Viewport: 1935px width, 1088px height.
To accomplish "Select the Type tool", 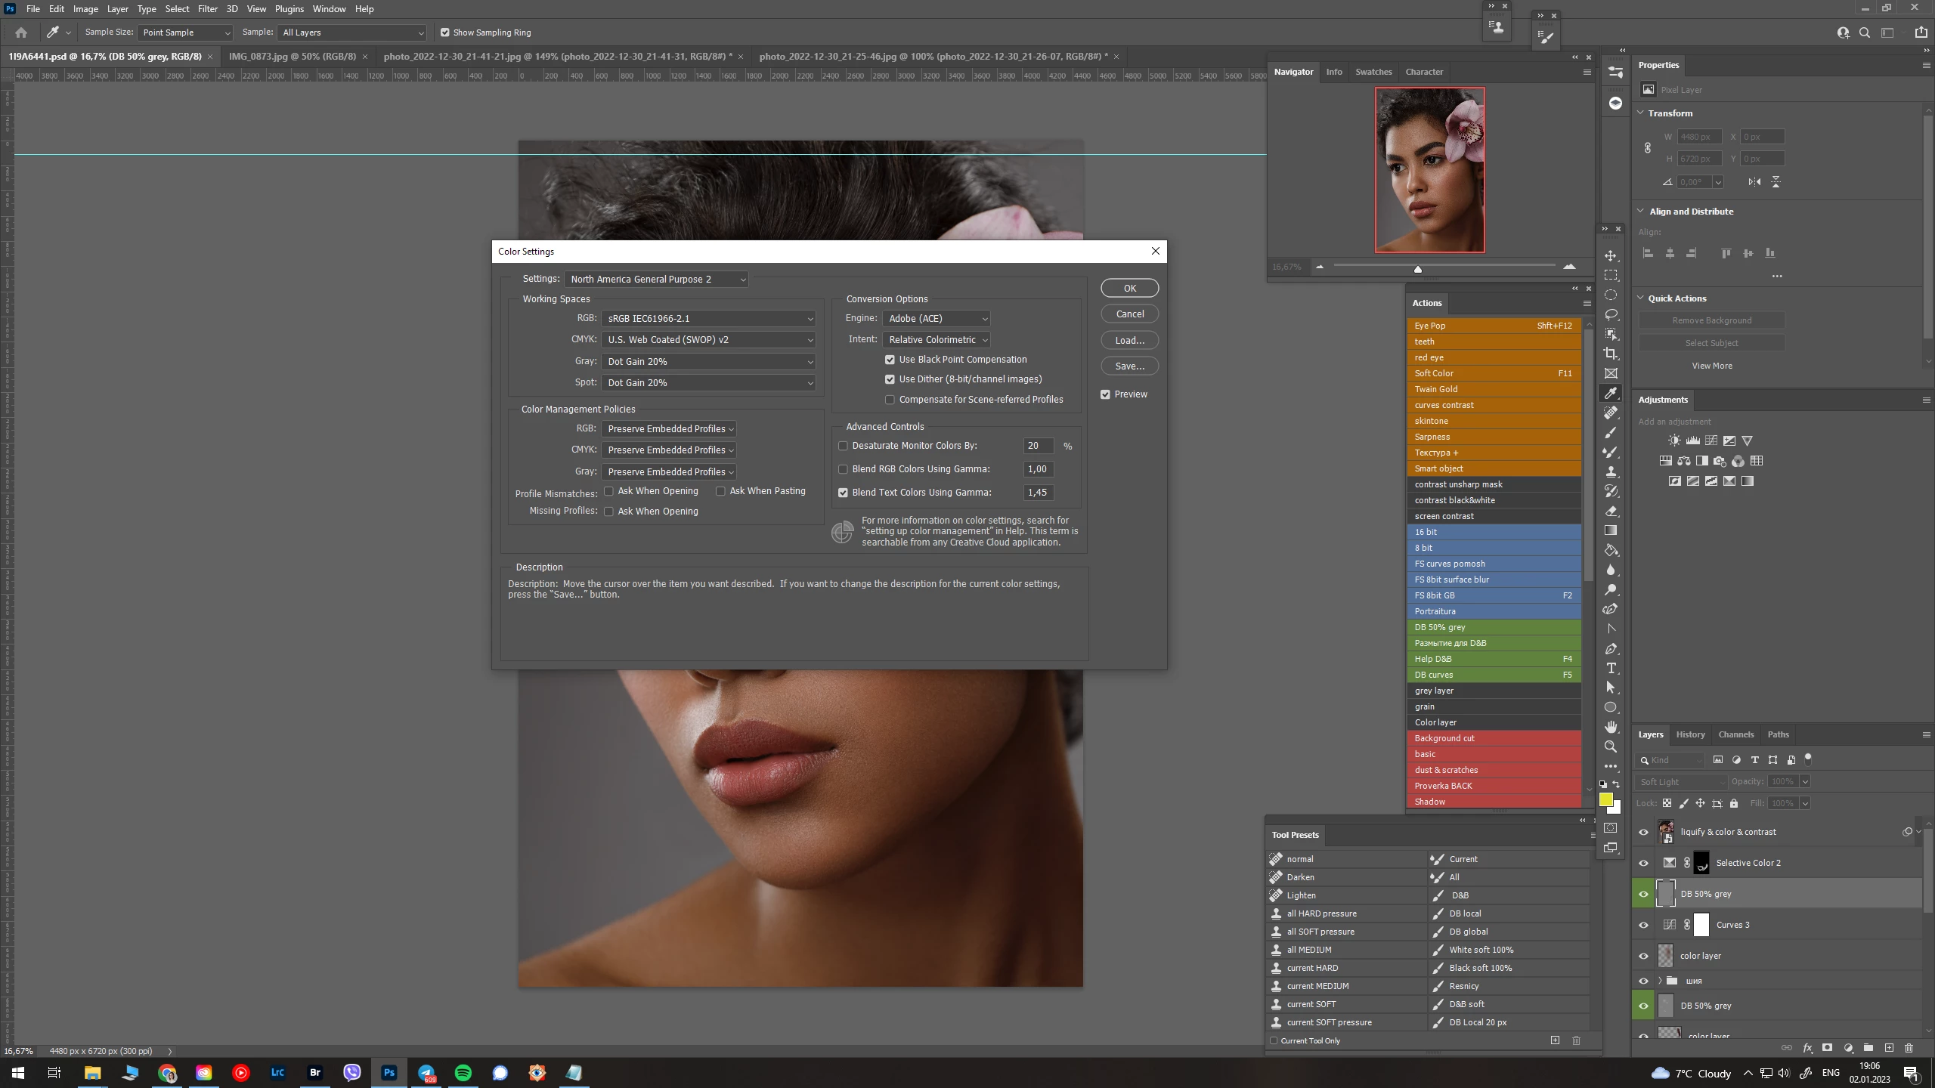I will [1611, 668].
